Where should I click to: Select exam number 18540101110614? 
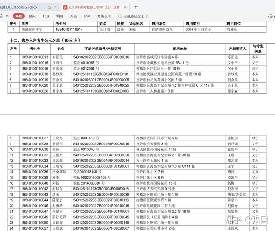tap(69, 29)
